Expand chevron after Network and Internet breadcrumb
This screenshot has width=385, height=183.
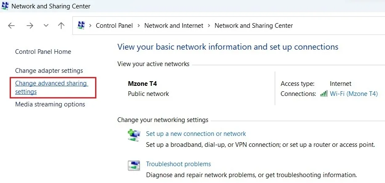(209, 26)
